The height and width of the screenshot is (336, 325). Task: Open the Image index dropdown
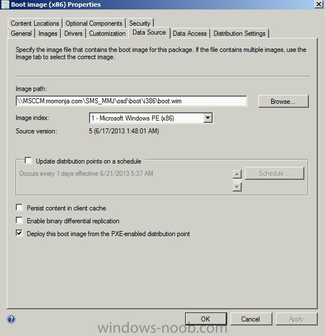208,118
